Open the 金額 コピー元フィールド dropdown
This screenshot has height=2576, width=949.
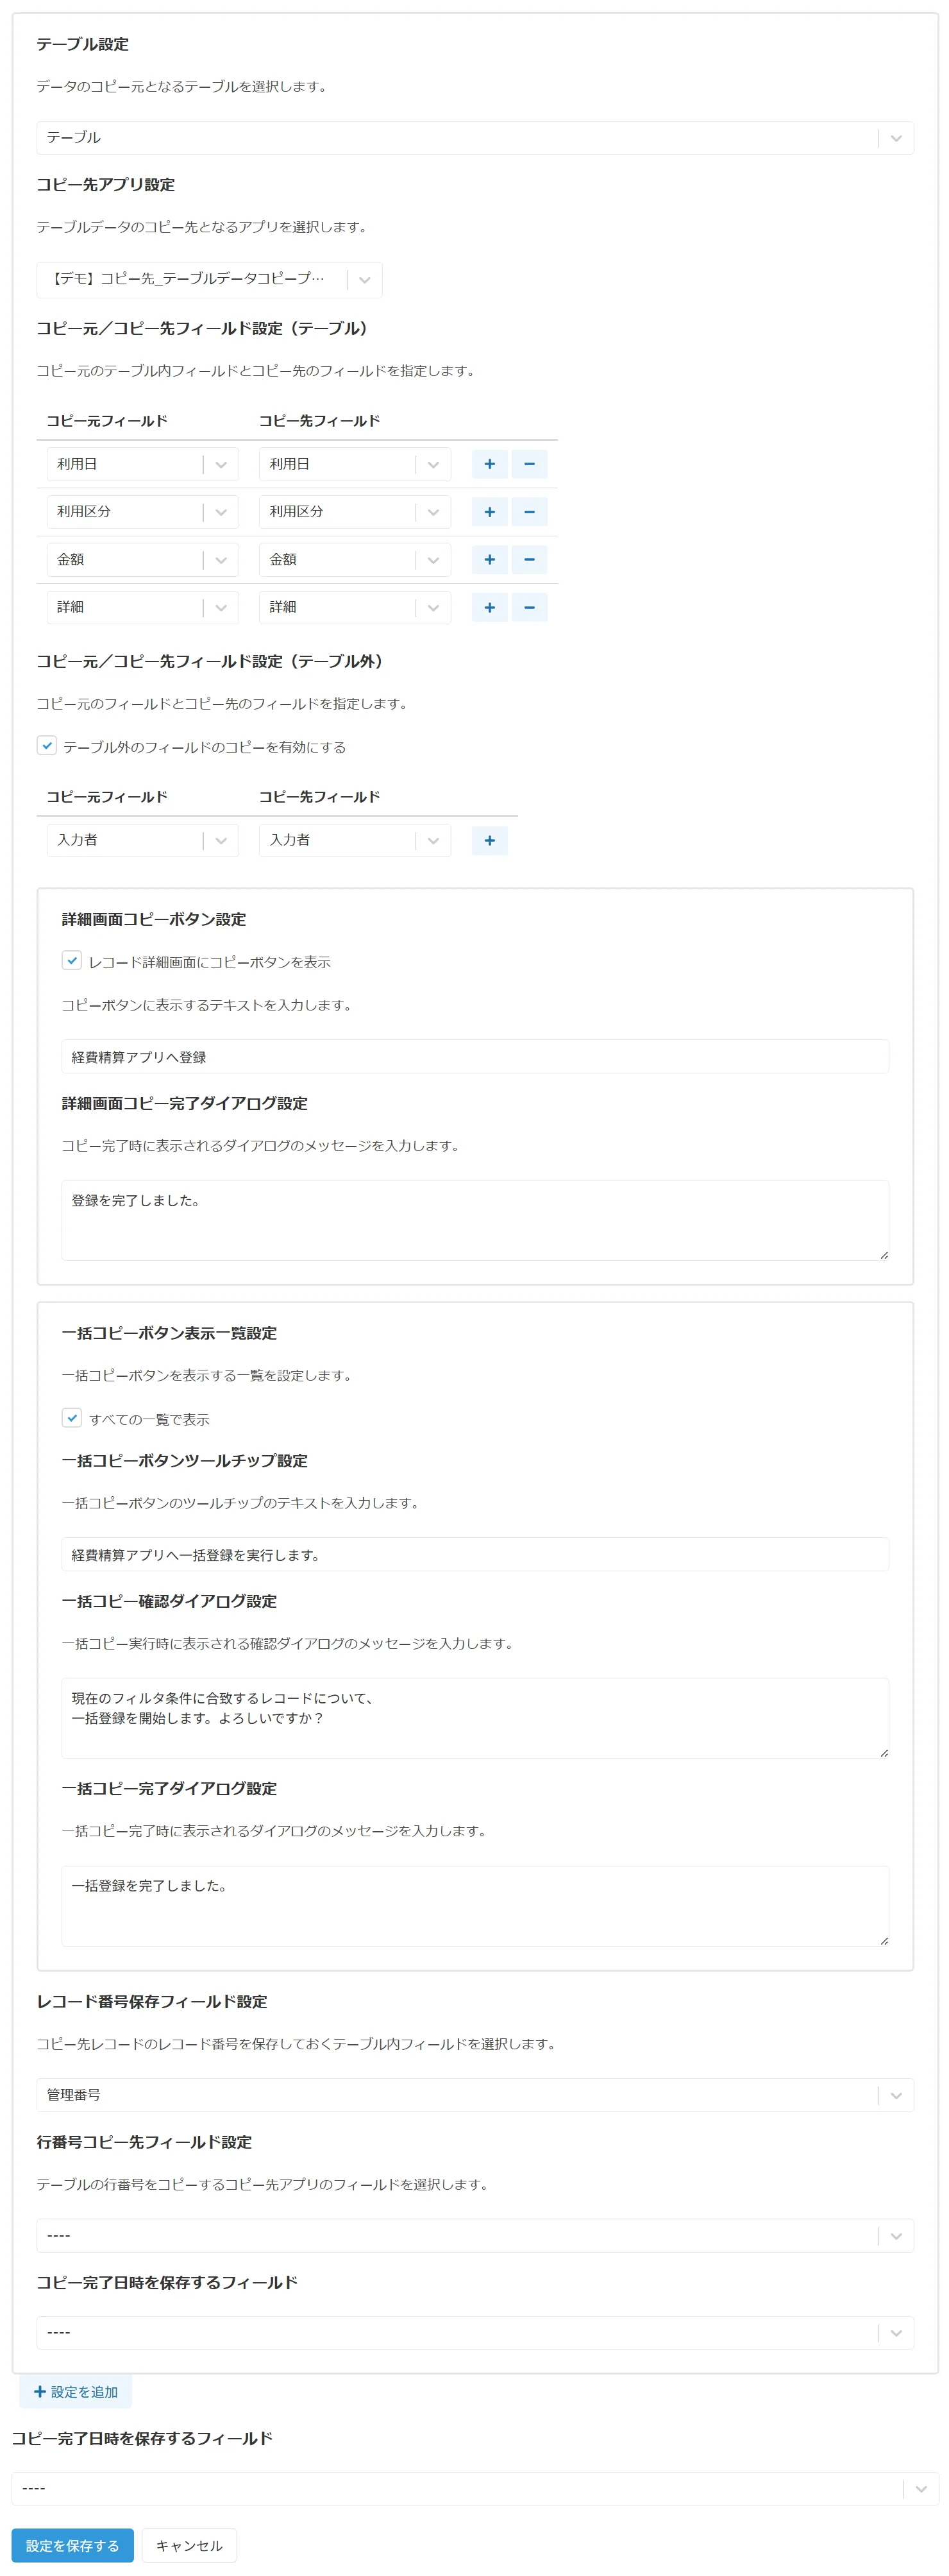tap(143, 560)
